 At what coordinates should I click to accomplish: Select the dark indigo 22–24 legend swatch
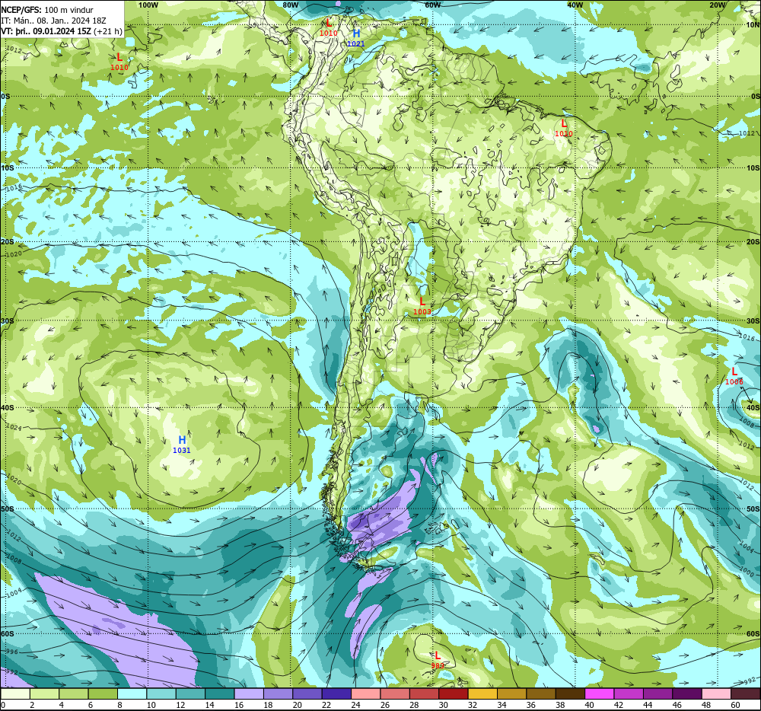(336, 693)
